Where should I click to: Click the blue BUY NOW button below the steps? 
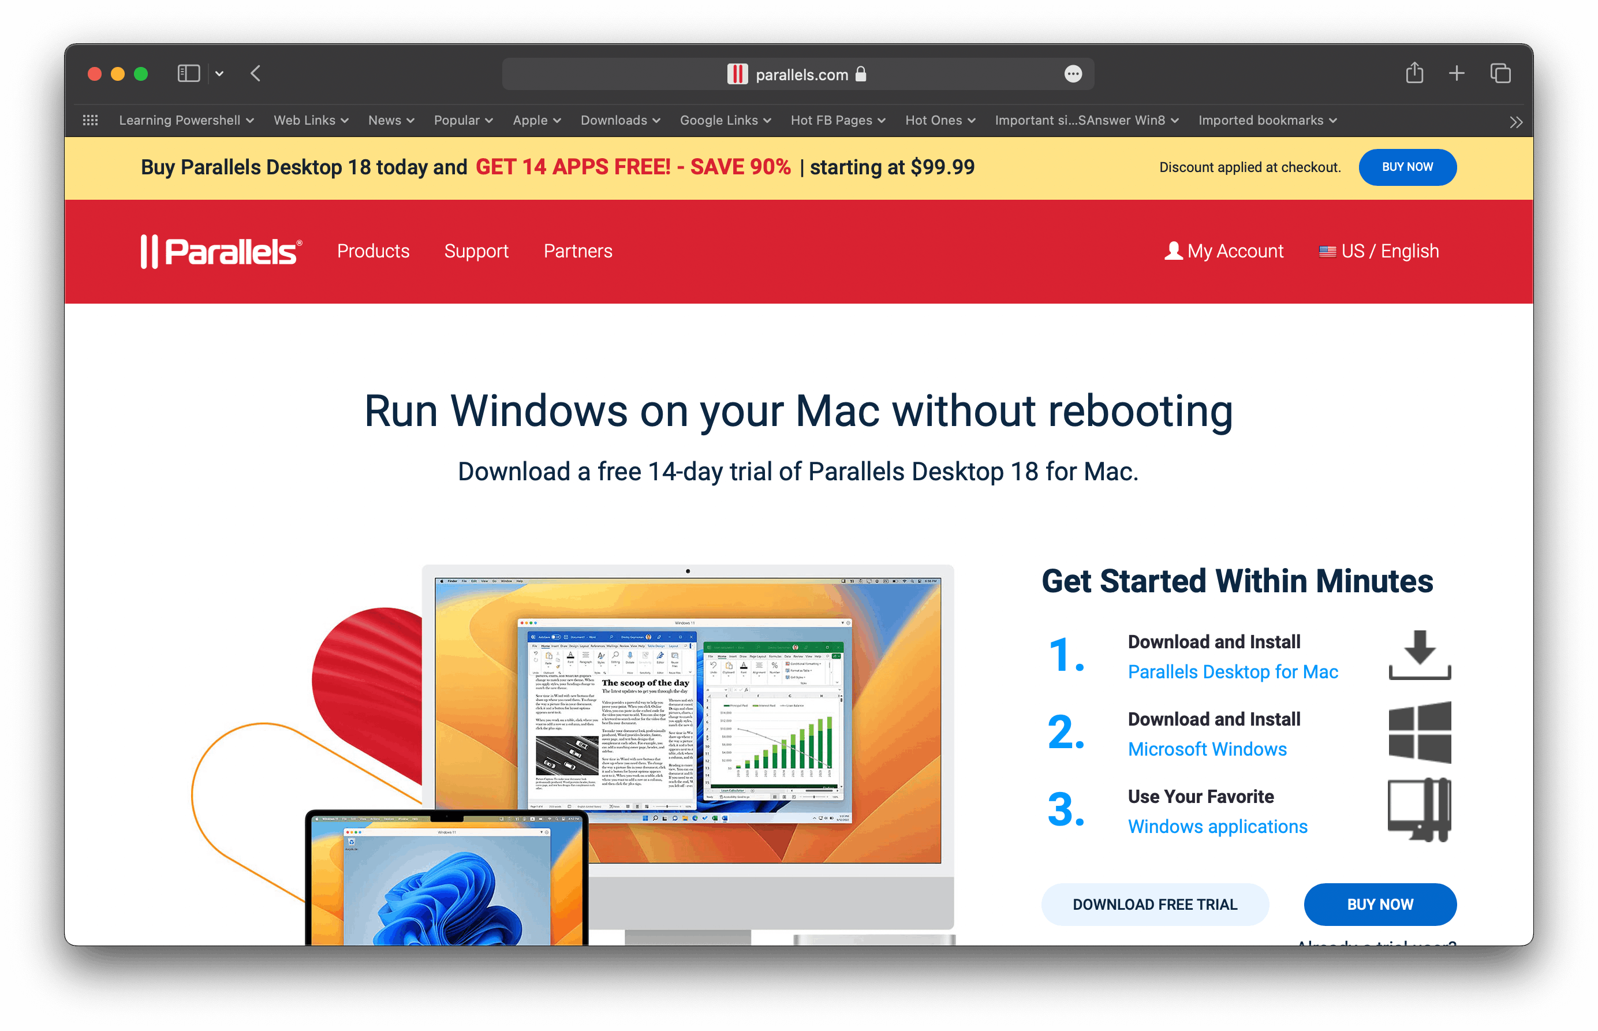pyautogui.click(x=1380, y=905)
